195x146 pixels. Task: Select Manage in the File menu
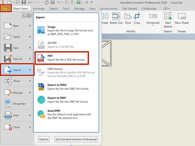click(17, 93)
